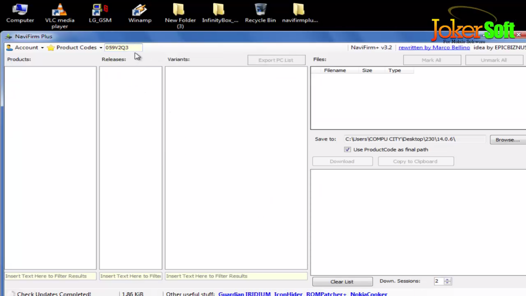Click the Releases filter text box
Image resolution: width=526 pixels, height=296 pixels.
tap(130, 276)
